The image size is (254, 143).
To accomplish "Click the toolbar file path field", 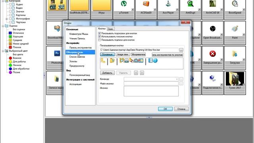I will 139,50.
